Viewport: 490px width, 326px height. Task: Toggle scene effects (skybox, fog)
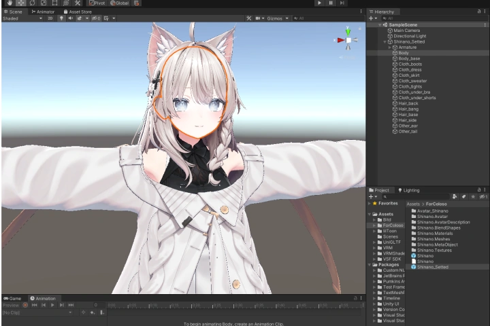coord(80,18)
